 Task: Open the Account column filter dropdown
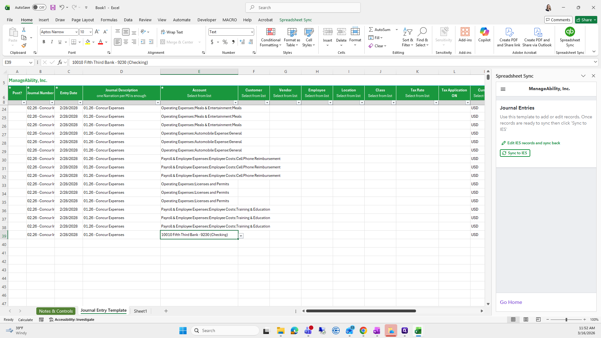(235, 103)
